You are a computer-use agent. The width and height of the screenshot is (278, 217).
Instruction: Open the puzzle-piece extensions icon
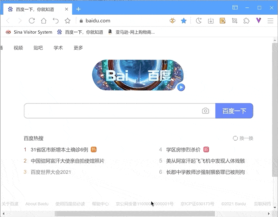(246, 21)
